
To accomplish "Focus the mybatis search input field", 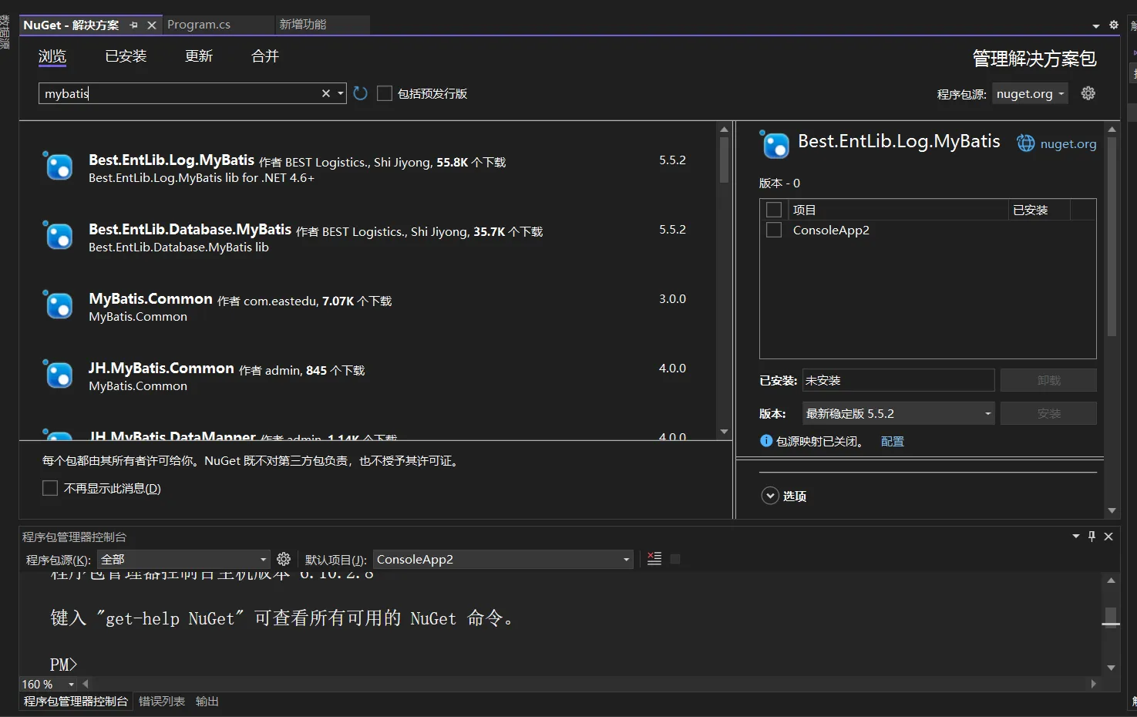I will tap(179, 93).
